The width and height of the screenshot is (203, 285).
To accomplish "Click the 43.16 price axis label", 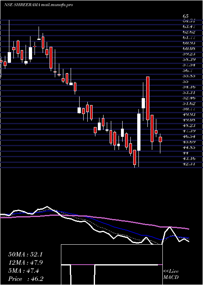I will click(189, 158).
